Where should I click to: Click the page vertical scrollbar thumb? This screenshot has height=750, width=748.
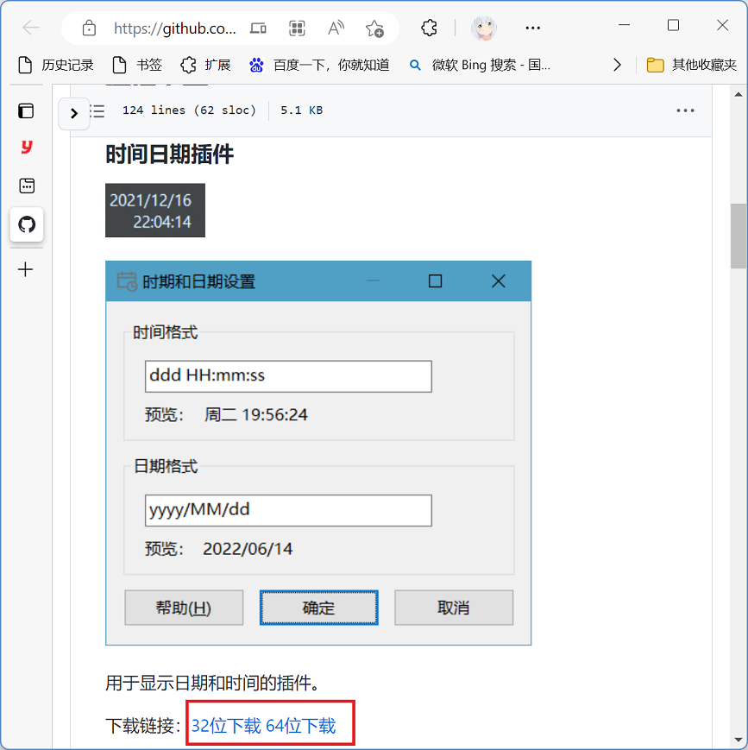click(739, 236)
